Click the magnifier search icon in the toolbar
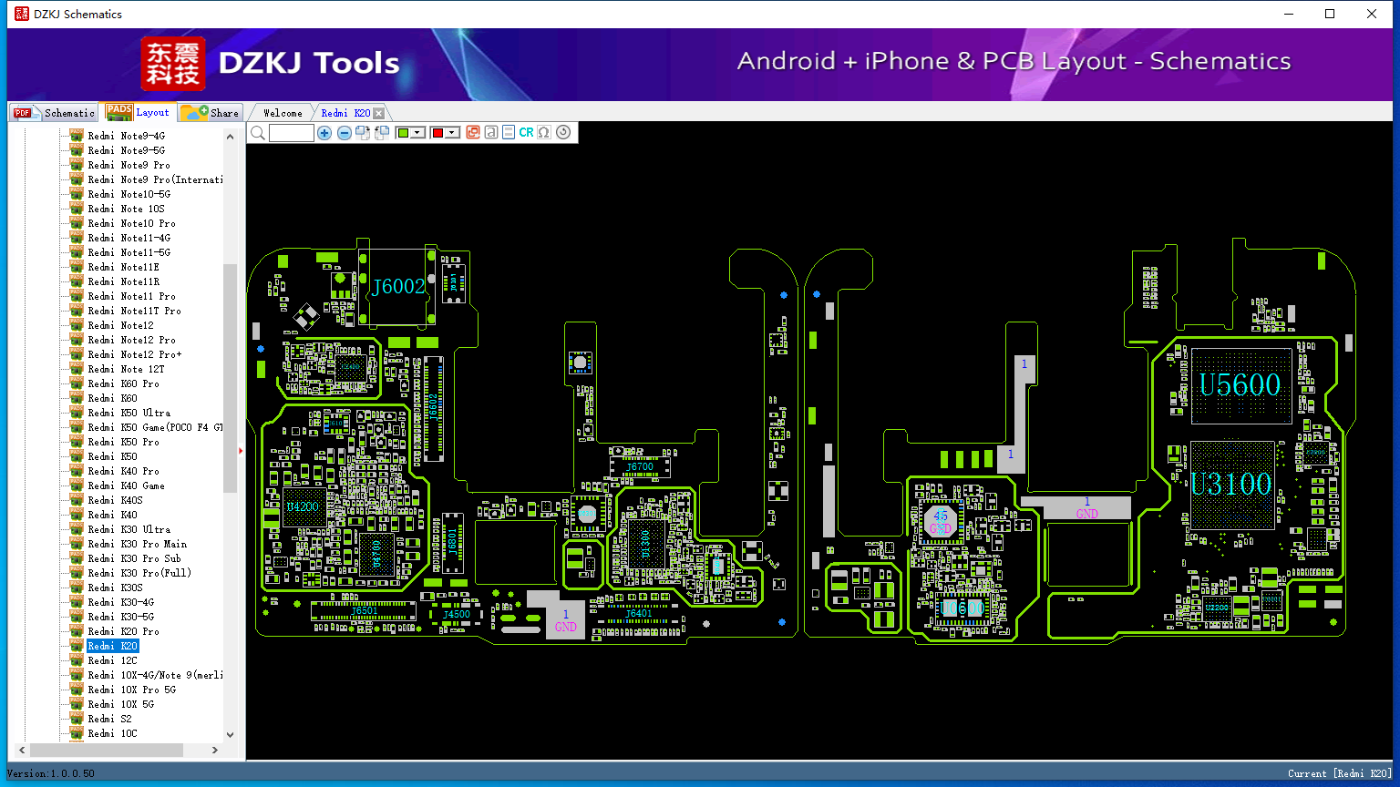 (x=258, y=133)
